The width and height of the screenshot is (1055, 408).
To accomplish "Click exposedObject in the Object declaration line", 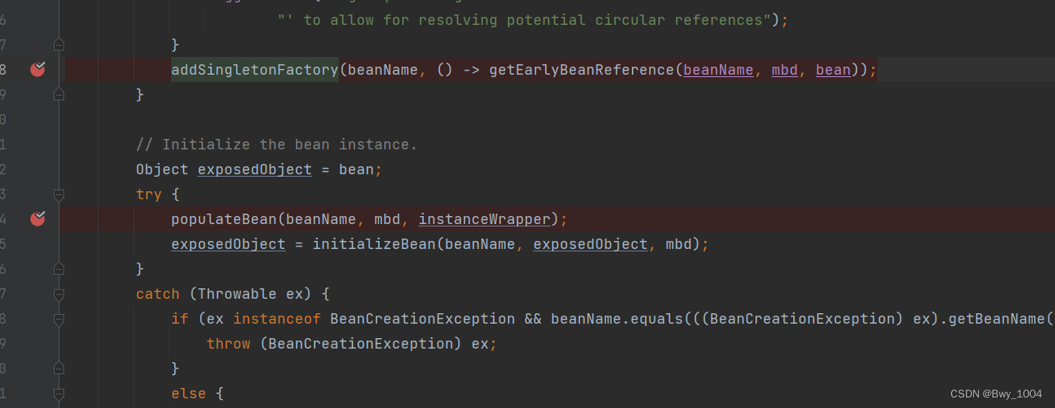I will click(255, 169).
